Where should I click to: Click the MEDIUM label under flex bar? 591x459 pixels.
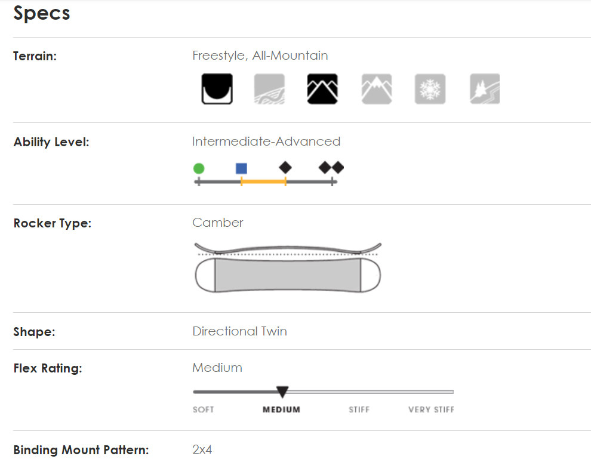coord(281,409)
